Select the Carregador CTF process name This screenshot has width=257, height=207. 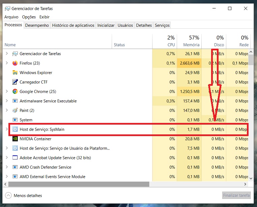point(34,82)
